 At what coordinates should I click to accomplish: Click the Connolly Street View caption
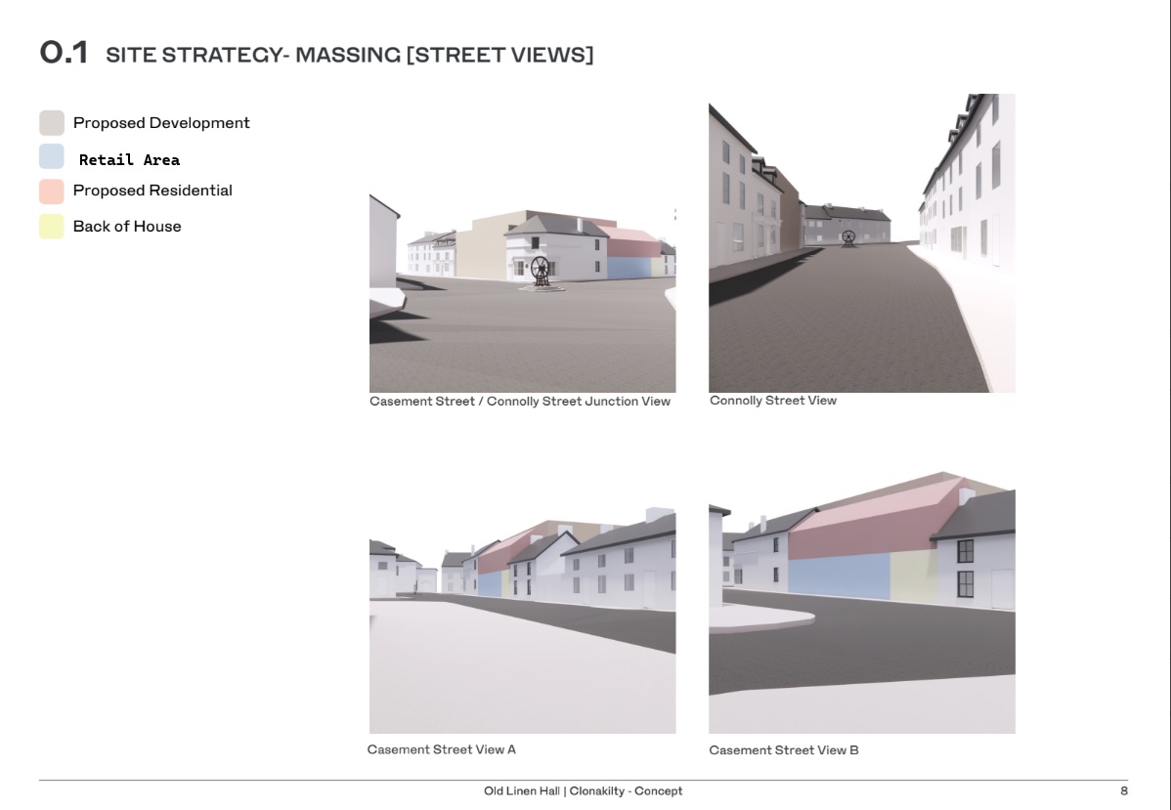[x=773, y=401]
